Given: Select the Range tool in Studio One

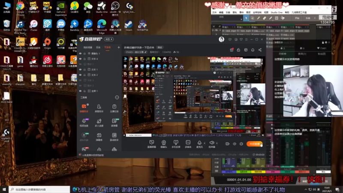Looking at the screenshot, I should point(252,18).
